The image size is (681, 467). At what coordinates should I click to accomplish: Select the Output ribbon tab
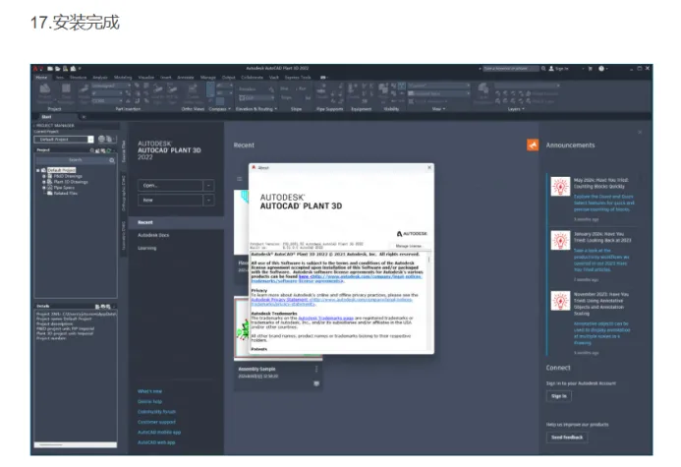tap(228, 78)
